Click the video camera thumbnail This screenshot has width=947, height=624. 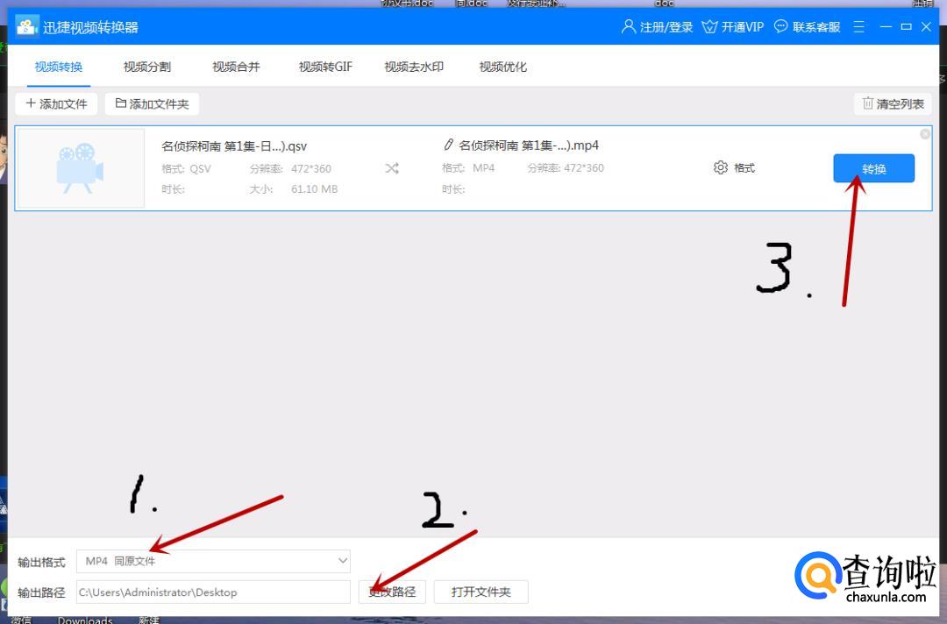coord(81,168)
